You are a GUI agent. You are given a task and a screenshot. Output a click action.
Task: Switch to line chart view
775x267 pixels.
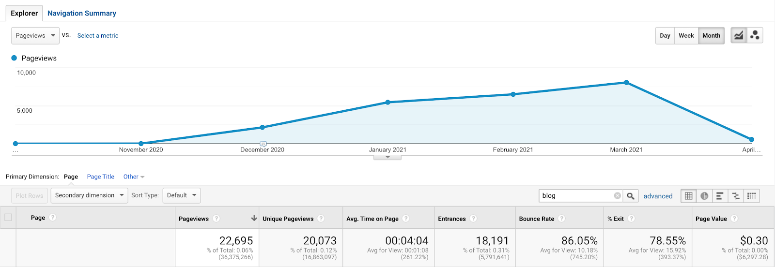tap(738, 35)
